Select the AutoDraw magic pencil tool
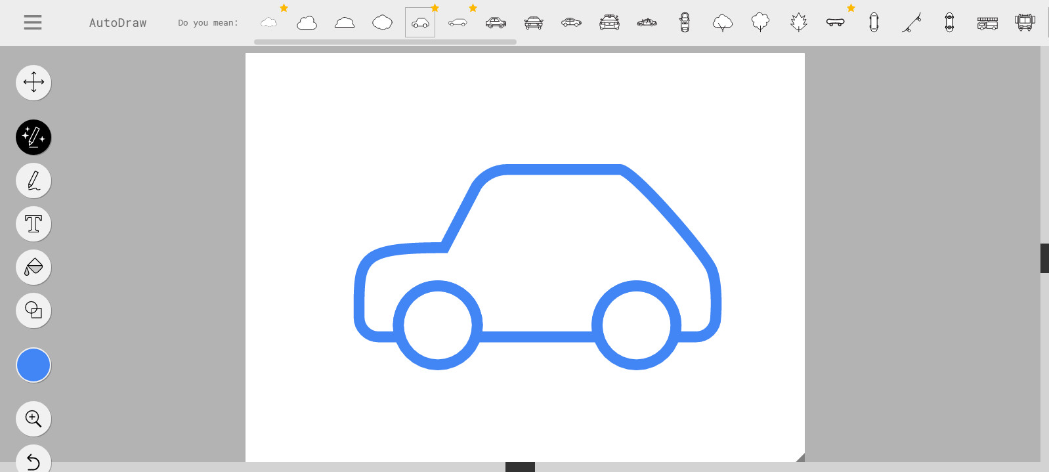The width and height of the screenshot is (1049, 472). (x=33, y=137)
